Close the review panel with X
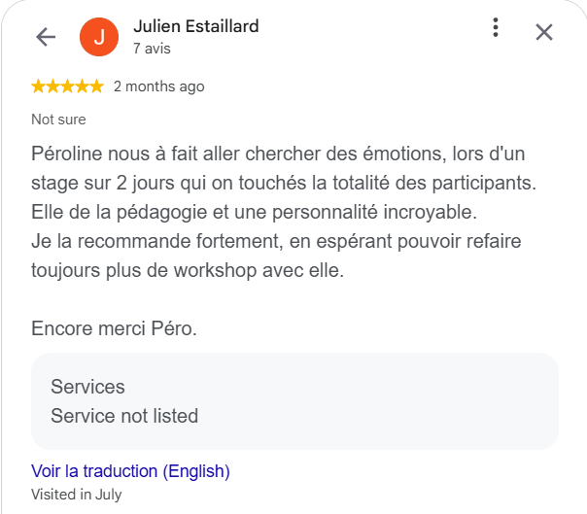The image size is (587, 514). (544, 32)
